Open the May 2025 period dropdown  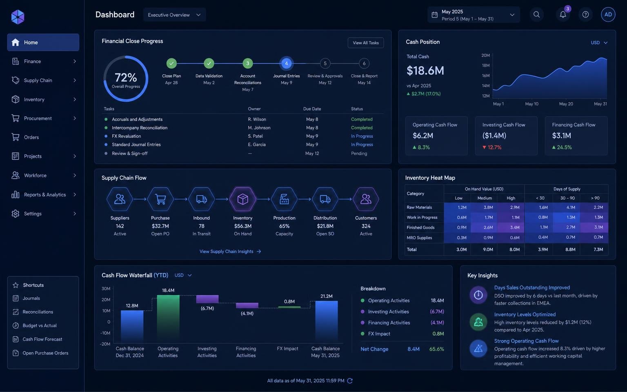coord(474,15)
